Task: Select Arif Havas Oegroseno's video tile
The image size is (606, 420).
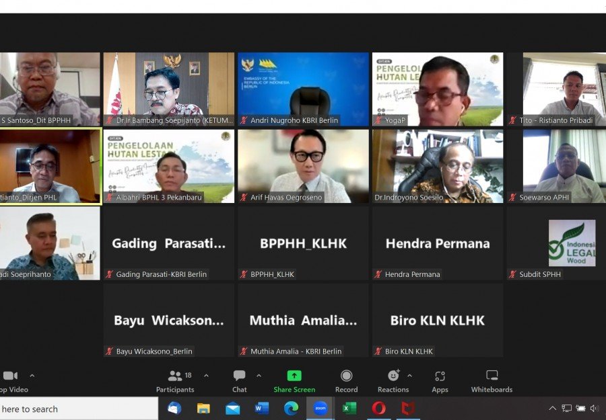Action: [x=303, y=166]
